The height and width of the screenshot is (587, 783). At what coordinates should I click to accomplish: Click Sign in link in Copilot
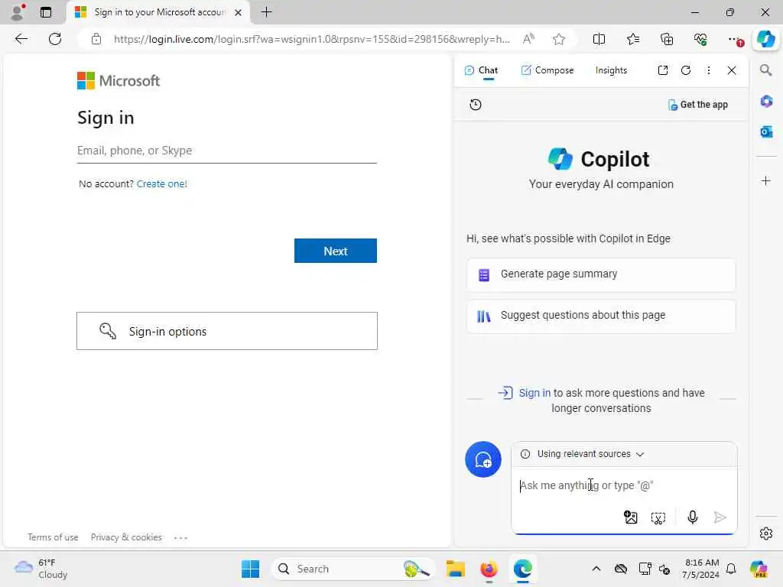click(x=534, y=393)
